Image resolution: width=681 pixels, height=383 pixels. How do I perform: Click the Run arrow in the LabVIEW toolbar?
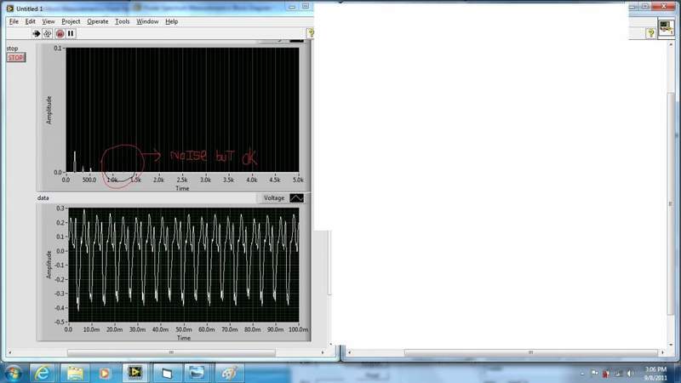(x=37, y=33)
